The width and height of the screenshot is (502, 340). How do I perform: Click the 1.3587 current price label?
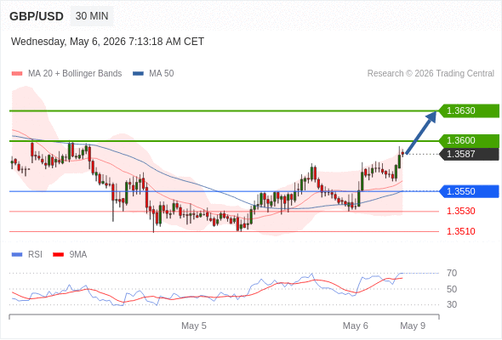(x=469, y=154)
